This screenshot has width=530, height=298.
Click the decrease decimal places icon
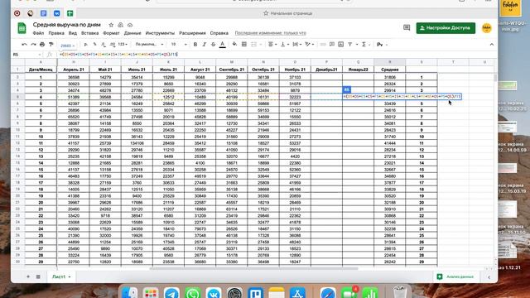[x=104, y=44]
